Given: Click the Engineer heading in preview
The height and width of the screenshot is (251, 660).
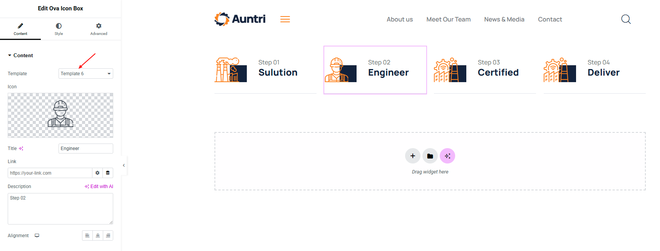Looking at the screenshot, I should [x=388, y=73].
